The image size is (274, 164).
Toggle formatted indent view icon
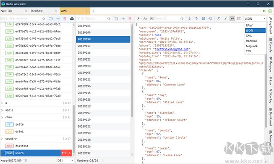[x=239, y=18]
